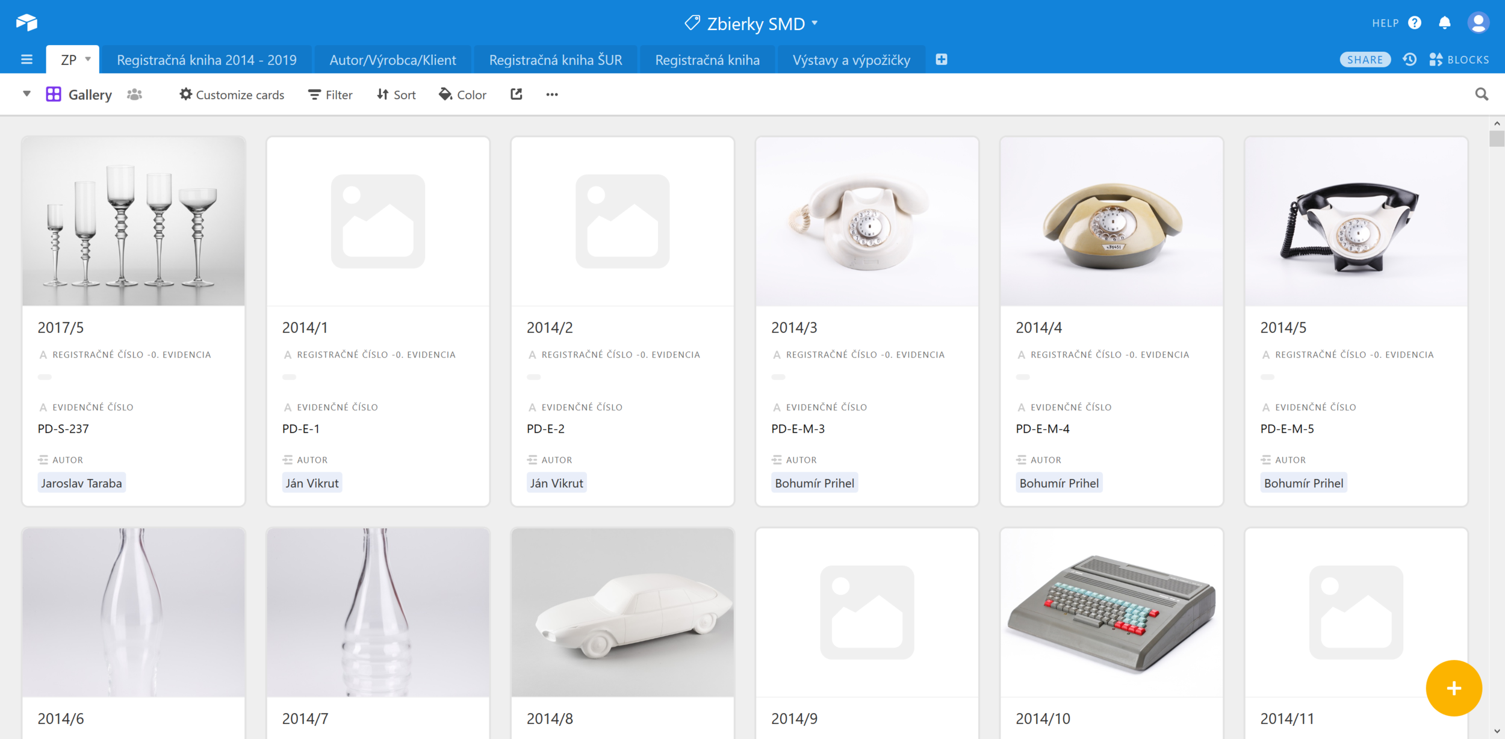
Task: Open the revision history clock icon
Action: tap(1409, 60)
